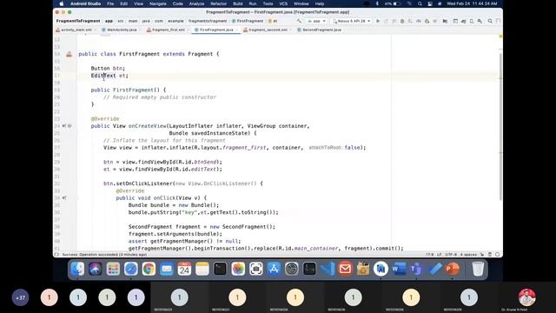The image size is (556, 313).
Task: Open Microsoft Teams from the Dock
Action: 417,269
